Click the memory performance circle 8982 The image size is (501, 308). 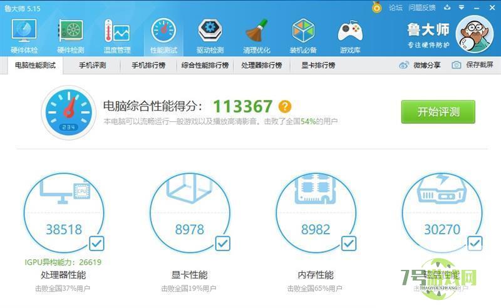pos(316,213)
